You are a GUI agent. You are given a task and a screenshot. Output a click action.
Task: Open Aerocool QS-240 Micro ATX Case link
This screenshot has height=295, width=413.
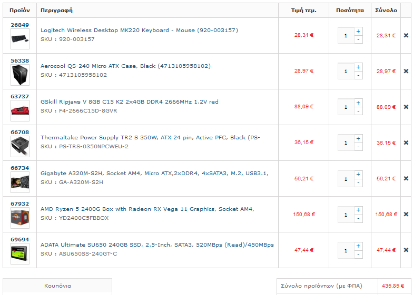pyautogui.click(x=125, y=66)
